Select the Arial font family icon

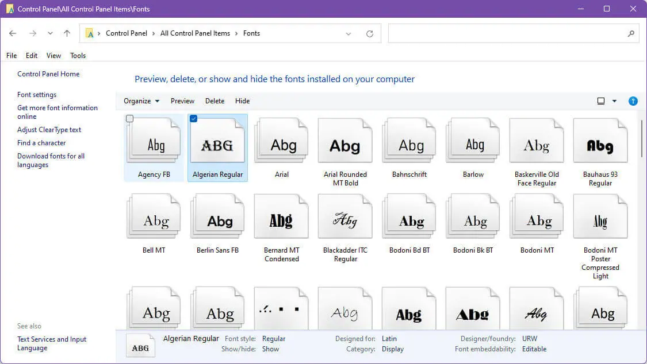281,141
